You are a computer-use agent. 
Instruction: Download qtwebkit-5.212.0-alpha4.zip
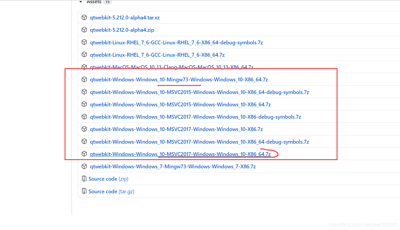(x=122, y=30)
